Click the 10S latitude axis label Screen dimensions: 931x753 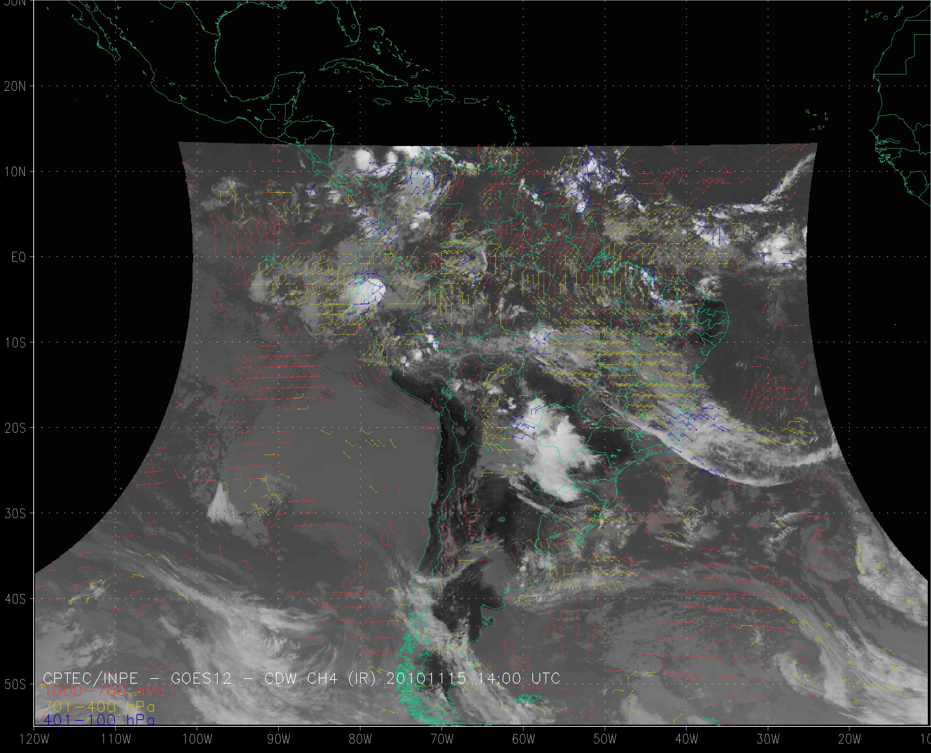click(15, 343)
